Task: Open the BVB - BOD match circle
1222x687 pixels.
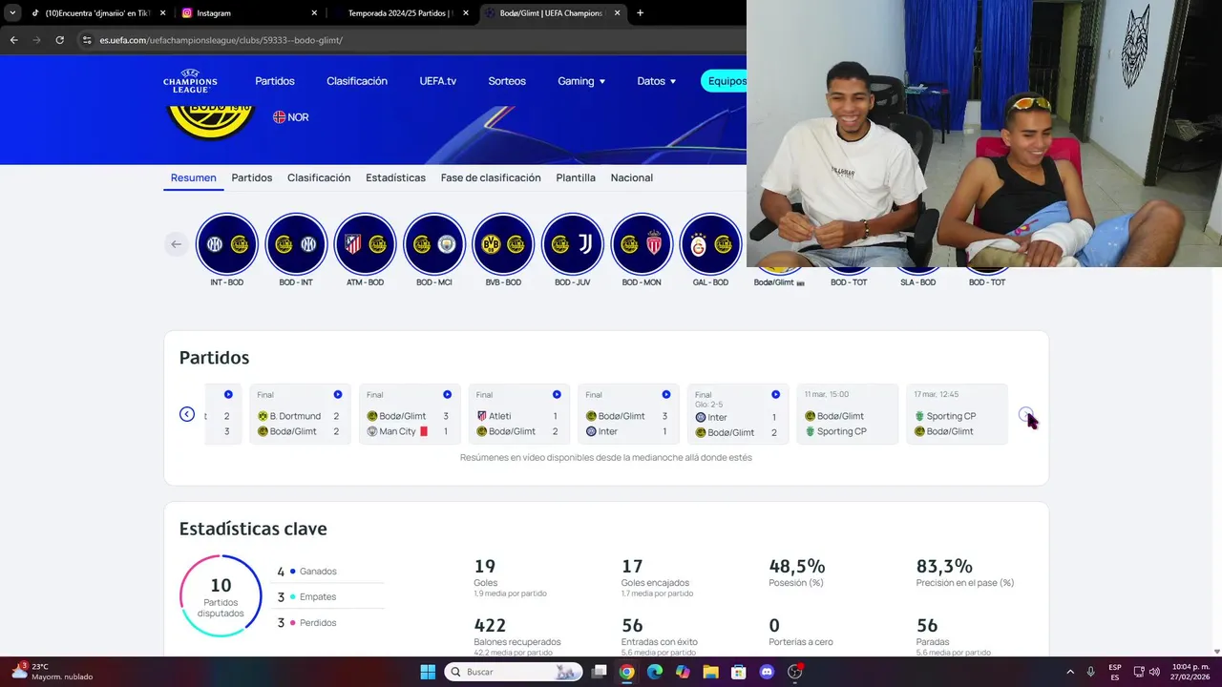Action: (503, 243)
